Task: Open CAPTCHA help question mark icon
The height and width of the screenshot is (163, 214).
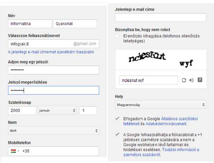Action: (x=200, y=80)
